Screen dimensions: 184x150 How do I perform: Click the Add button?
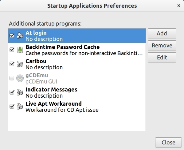162,33
